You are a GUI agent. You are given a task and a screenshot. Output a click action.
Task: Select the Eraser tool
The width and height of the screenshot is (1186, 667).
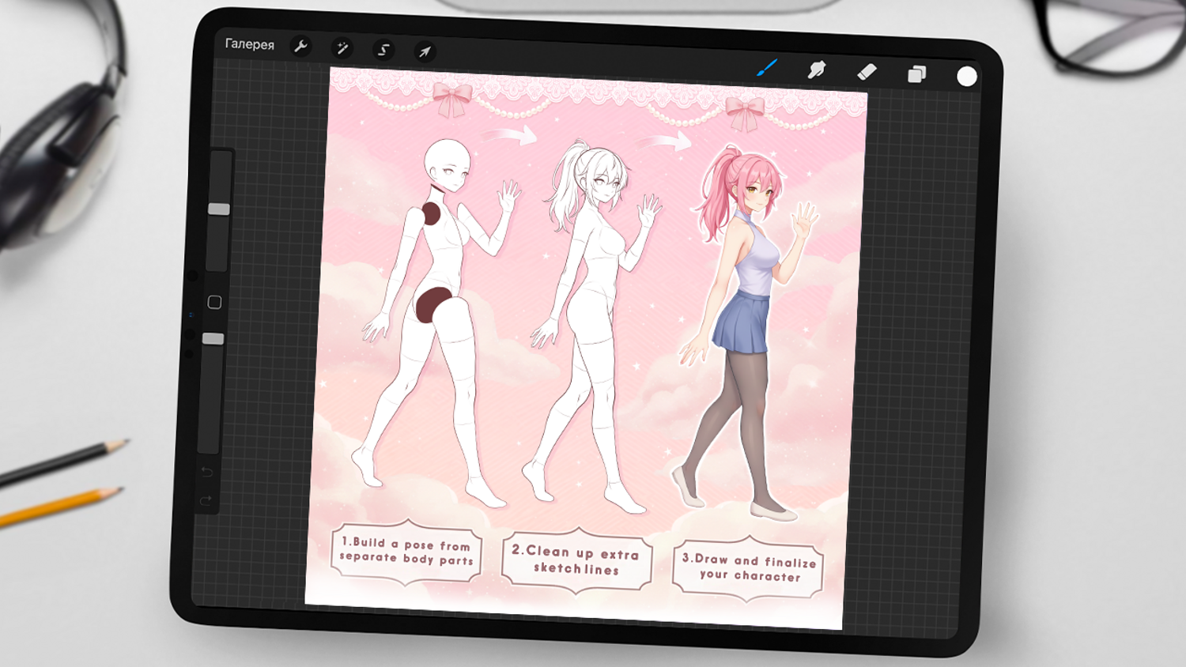[x=867, y=72]
